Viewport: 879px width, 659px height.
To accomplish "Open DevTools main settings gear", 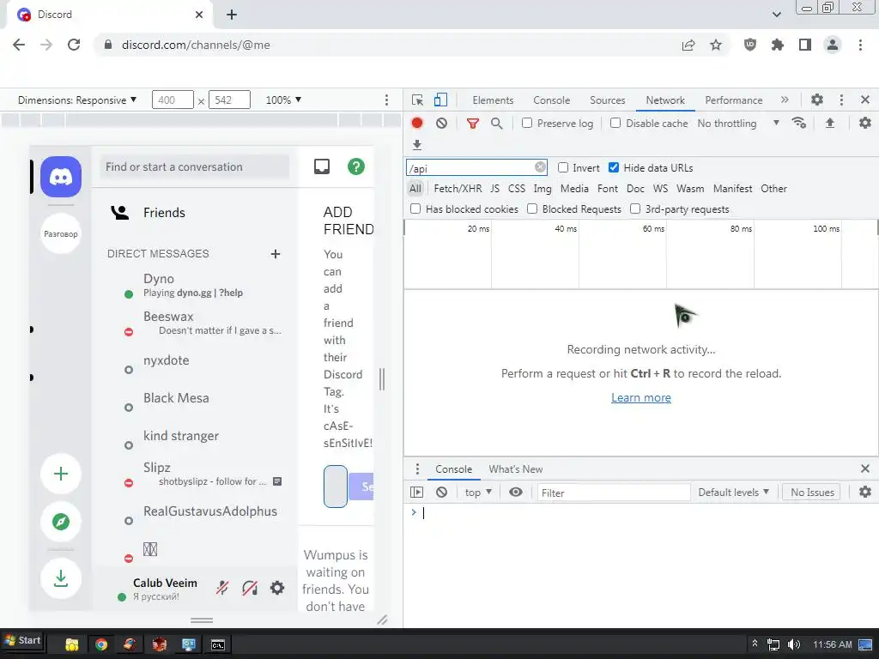I will click(817, 100).
